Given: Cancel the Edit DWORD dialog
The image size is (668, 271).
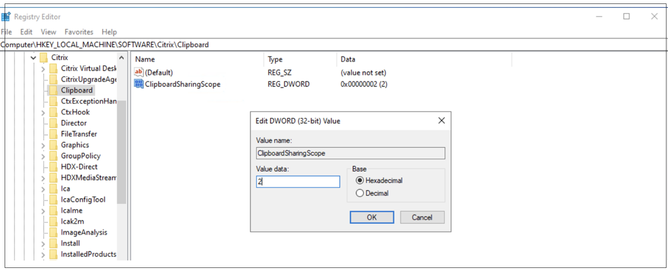Looking at the screenshot, I should pyautogui.click(x=422, y=217).
